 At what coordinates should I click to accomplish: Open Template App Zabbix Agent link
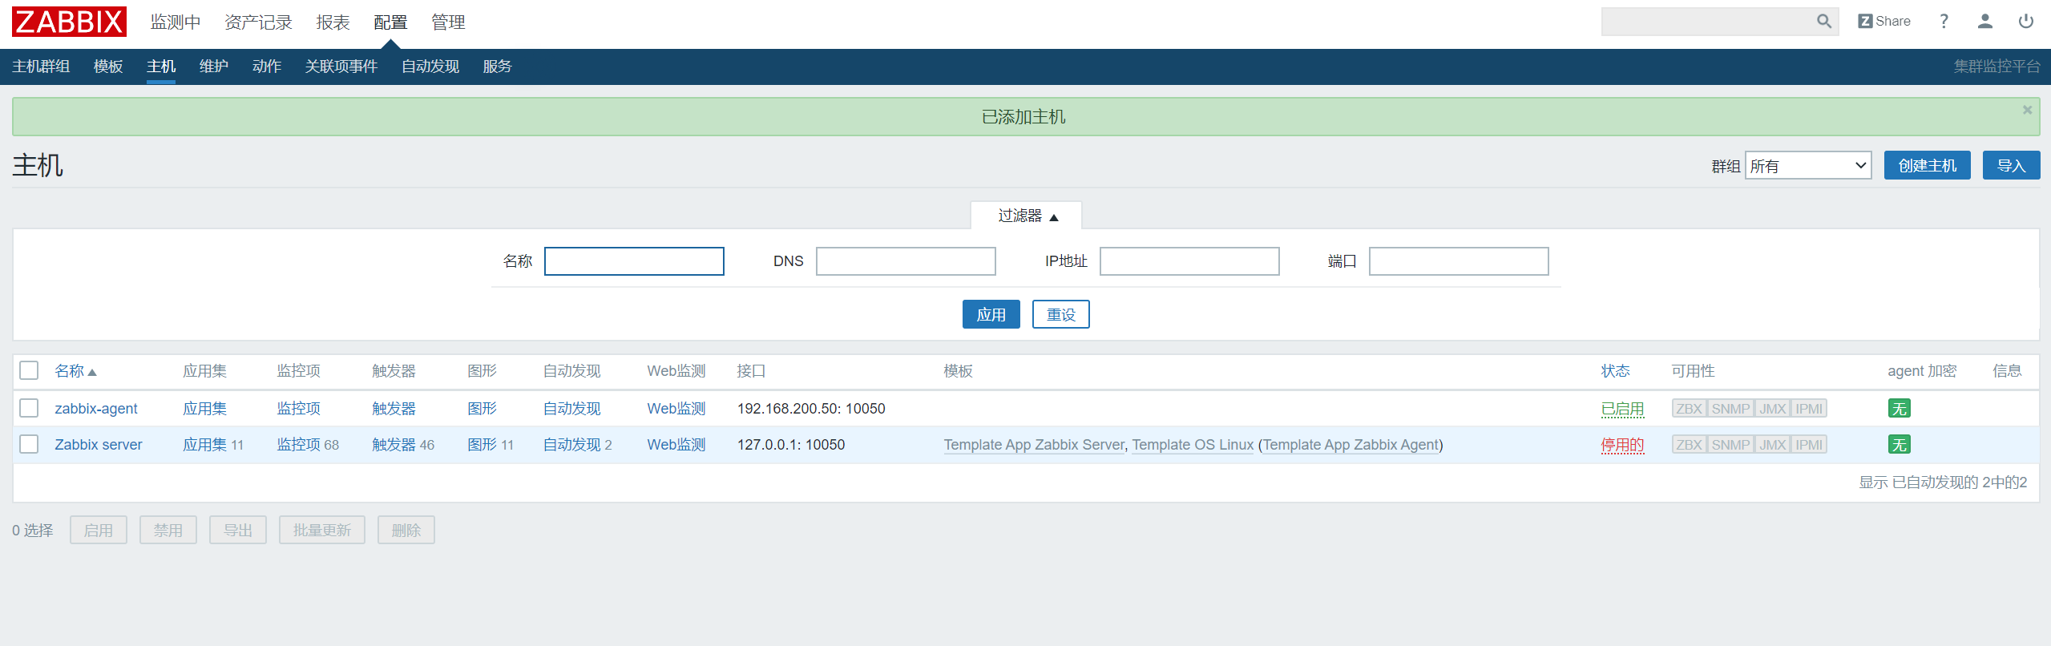tap(1351, 445)
